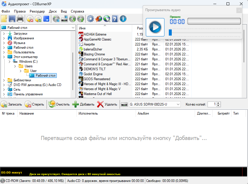Click the erase disc red X icon in top toolbar
The height and width of the screenshot is (184, 248).
(x=30, y=19)
